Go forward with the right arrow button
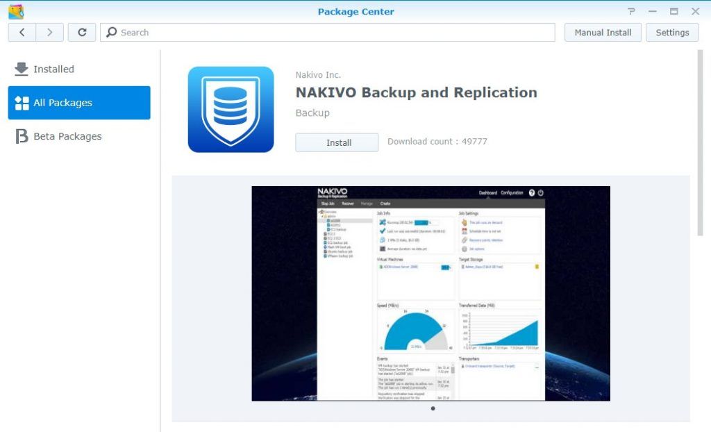This screenshot has height=432, width=711. point(50,32)
